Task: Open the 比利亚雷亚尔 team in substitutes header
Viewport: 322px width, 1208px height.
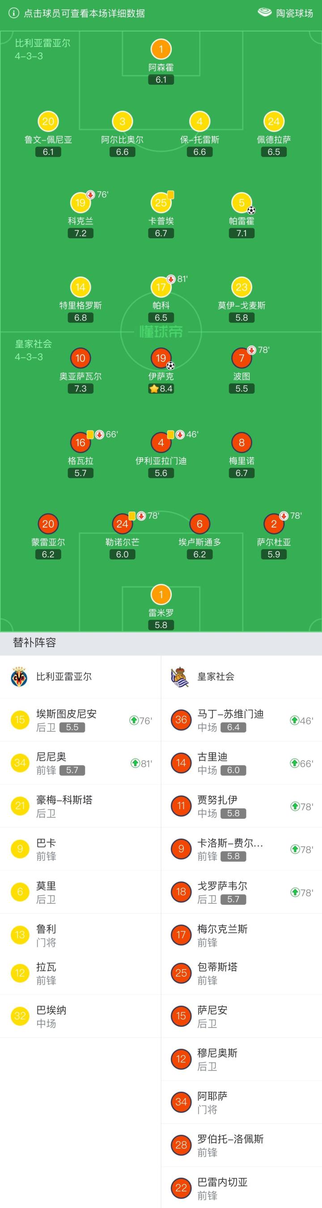Action: click(64, 676)
